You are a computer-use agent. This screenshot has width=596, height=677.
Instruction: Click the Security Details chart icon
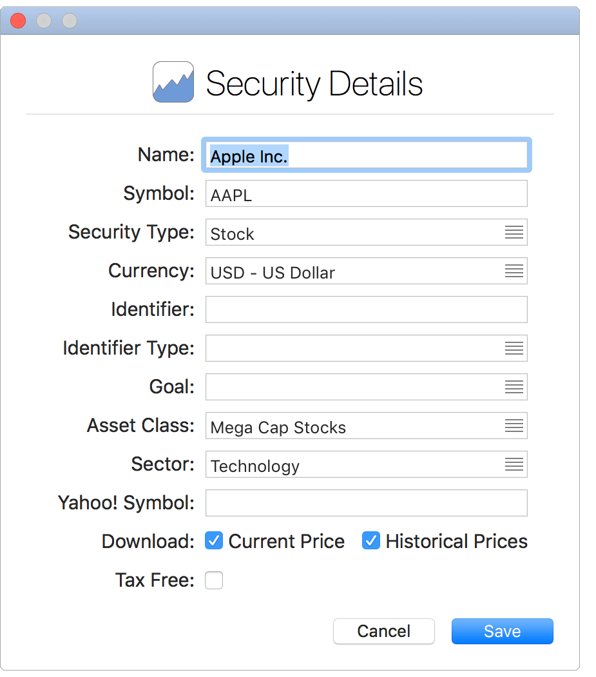(173, 82)
